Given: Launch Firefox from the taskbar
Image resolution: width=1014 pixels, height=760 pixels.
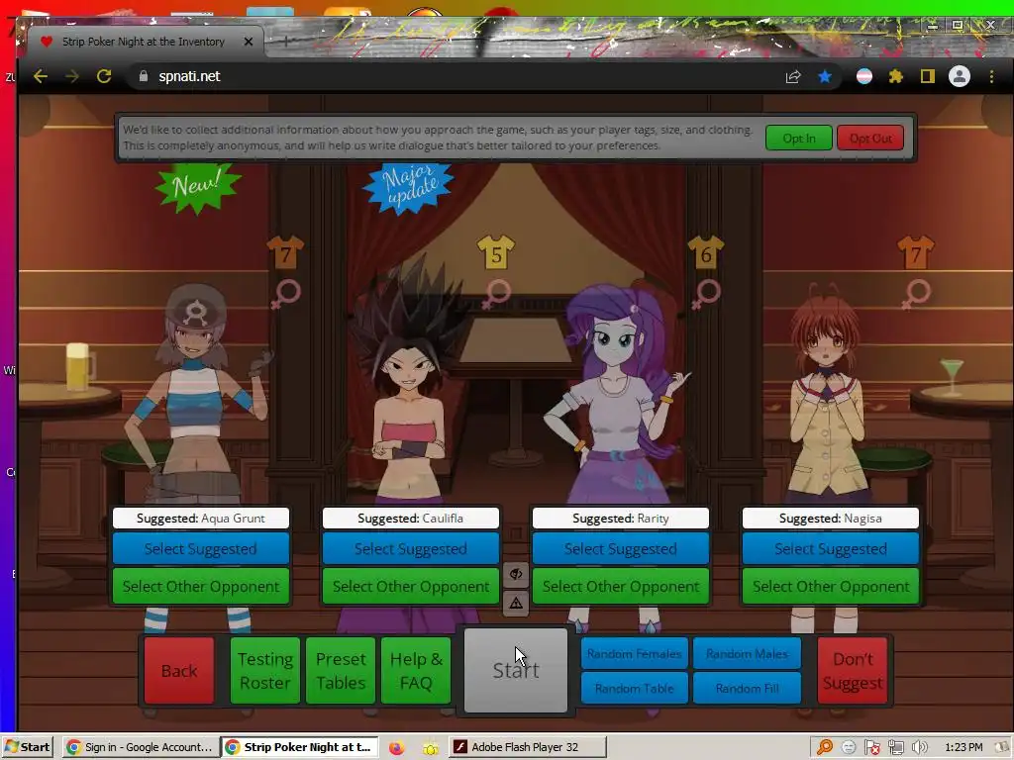Looking at the screenshot, I should pos(396,748).
